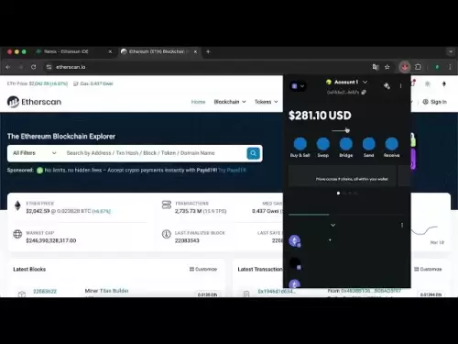Toggle Etherscan light/dark theme sun icon

point(428,83)
